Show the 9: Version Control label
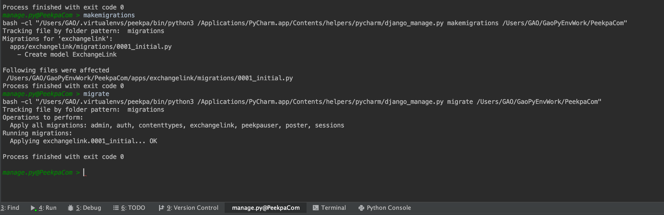This screenshot has height=215, width=664. 193,208
